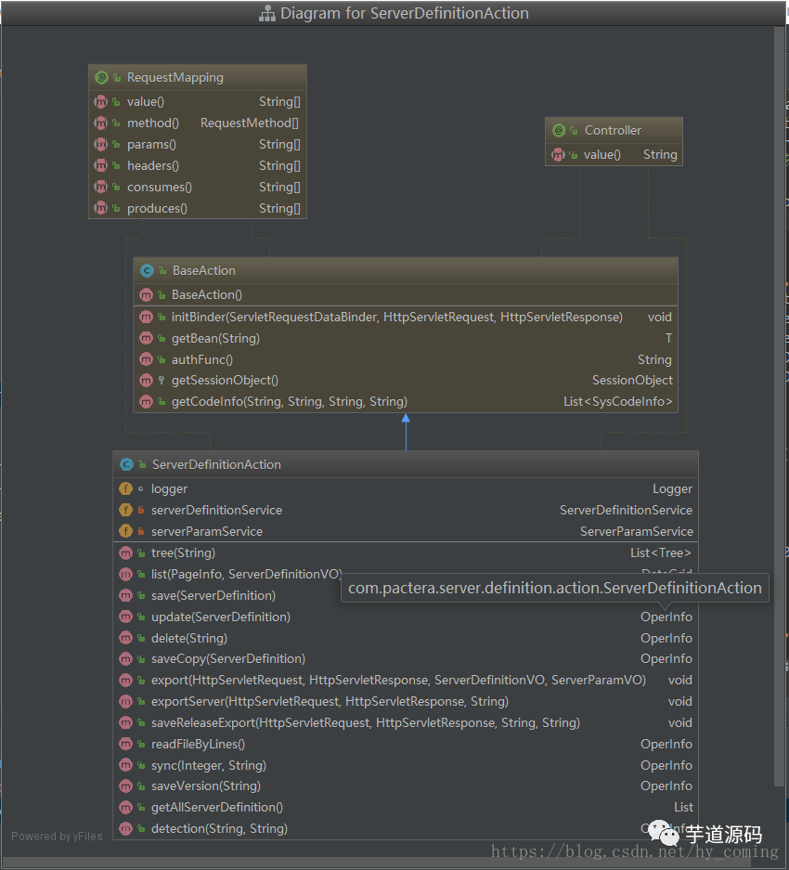The width and height of the screenshot is (789, 870).
Task: Click the method icon beside save(ServerDefinition)
Action: pyautogui.click(x=126, y=595)
